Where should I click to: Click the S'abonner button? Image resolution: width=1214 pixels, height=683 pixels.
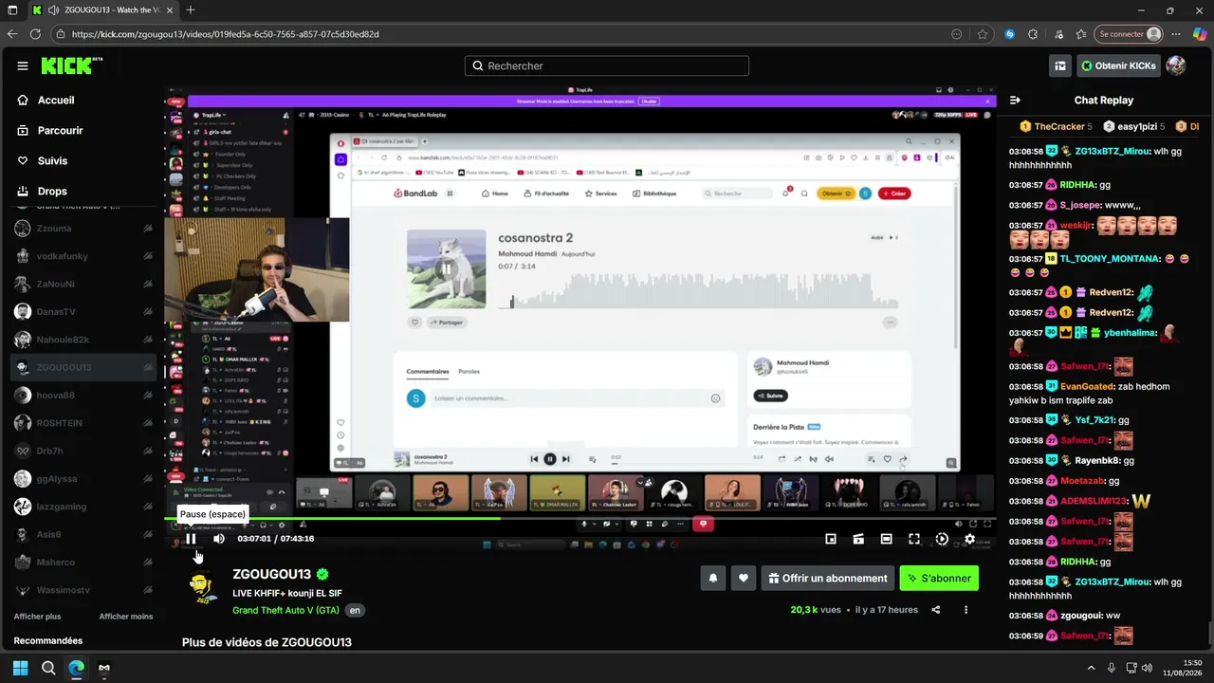coord(939,578)
